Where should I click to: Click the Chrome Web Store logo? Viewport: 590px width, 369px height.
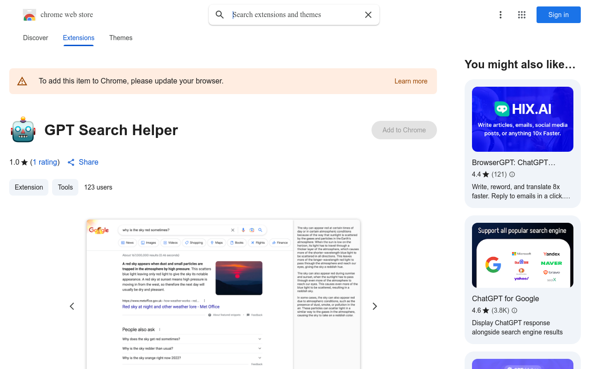(29, 15)
